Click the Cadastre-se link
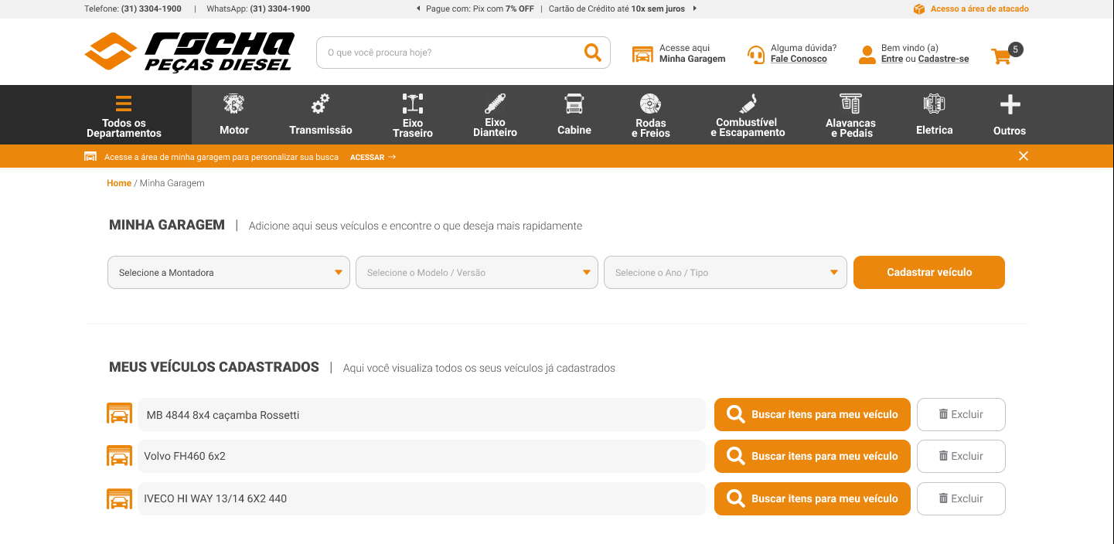Image resolution: width=1114 pixels, height=544 pixels. 943,59
